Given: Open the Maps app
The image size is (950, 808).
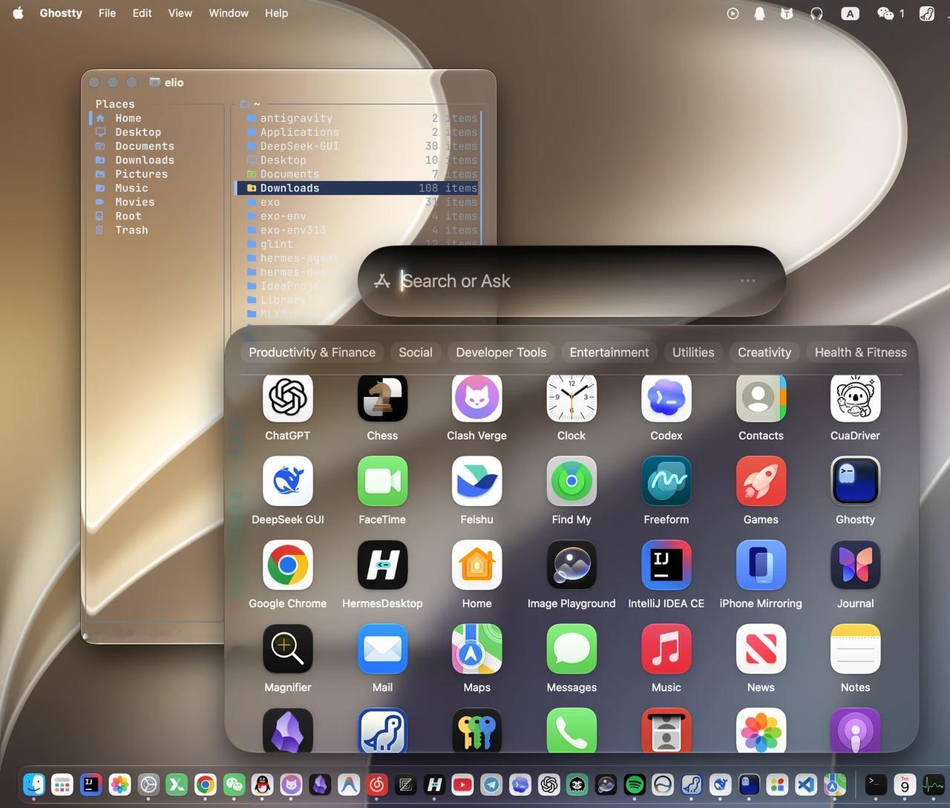Looking at the screenshot, I should click(476, 648).
